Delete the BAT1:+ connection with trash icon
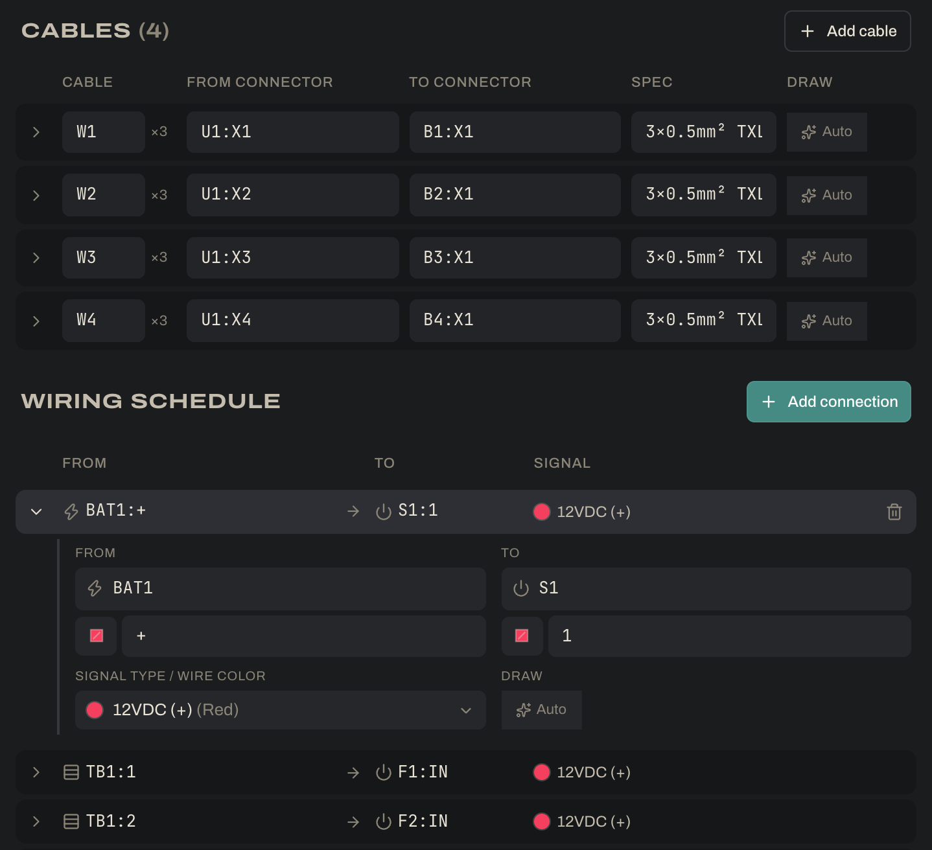The image size is (932, 850). click(x=894, y=512)
